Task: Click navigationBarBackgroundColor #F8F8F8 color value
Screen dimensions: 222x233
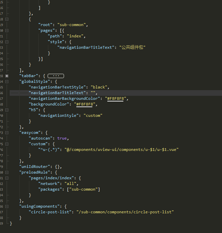Action: tap(115, 98)
